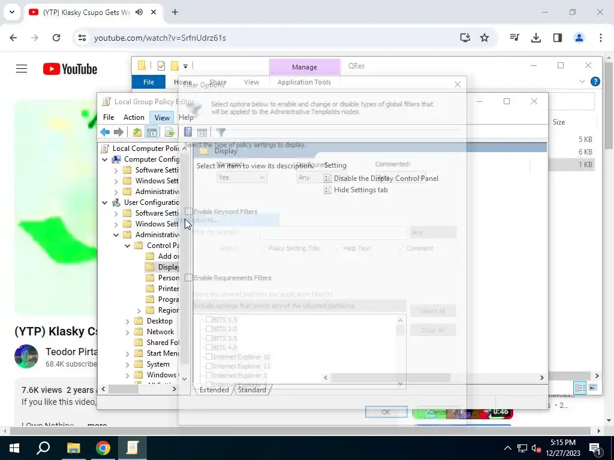Tick Enable Keyword Filters checkbox
The image size is (614, 460).
pos(189,211)
